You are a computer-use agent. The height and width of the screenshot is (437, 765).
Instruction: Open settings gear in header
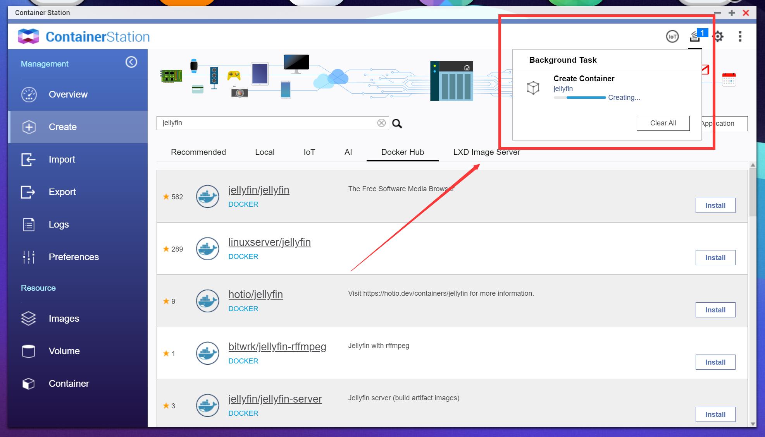point(718,37)
